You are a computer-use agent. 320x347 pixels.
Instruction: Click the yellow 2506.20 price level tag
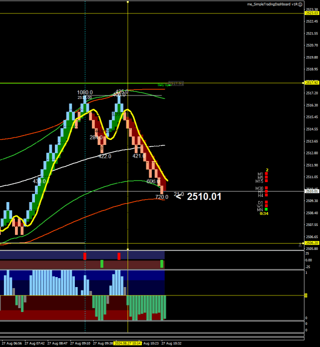click(312, 243)
